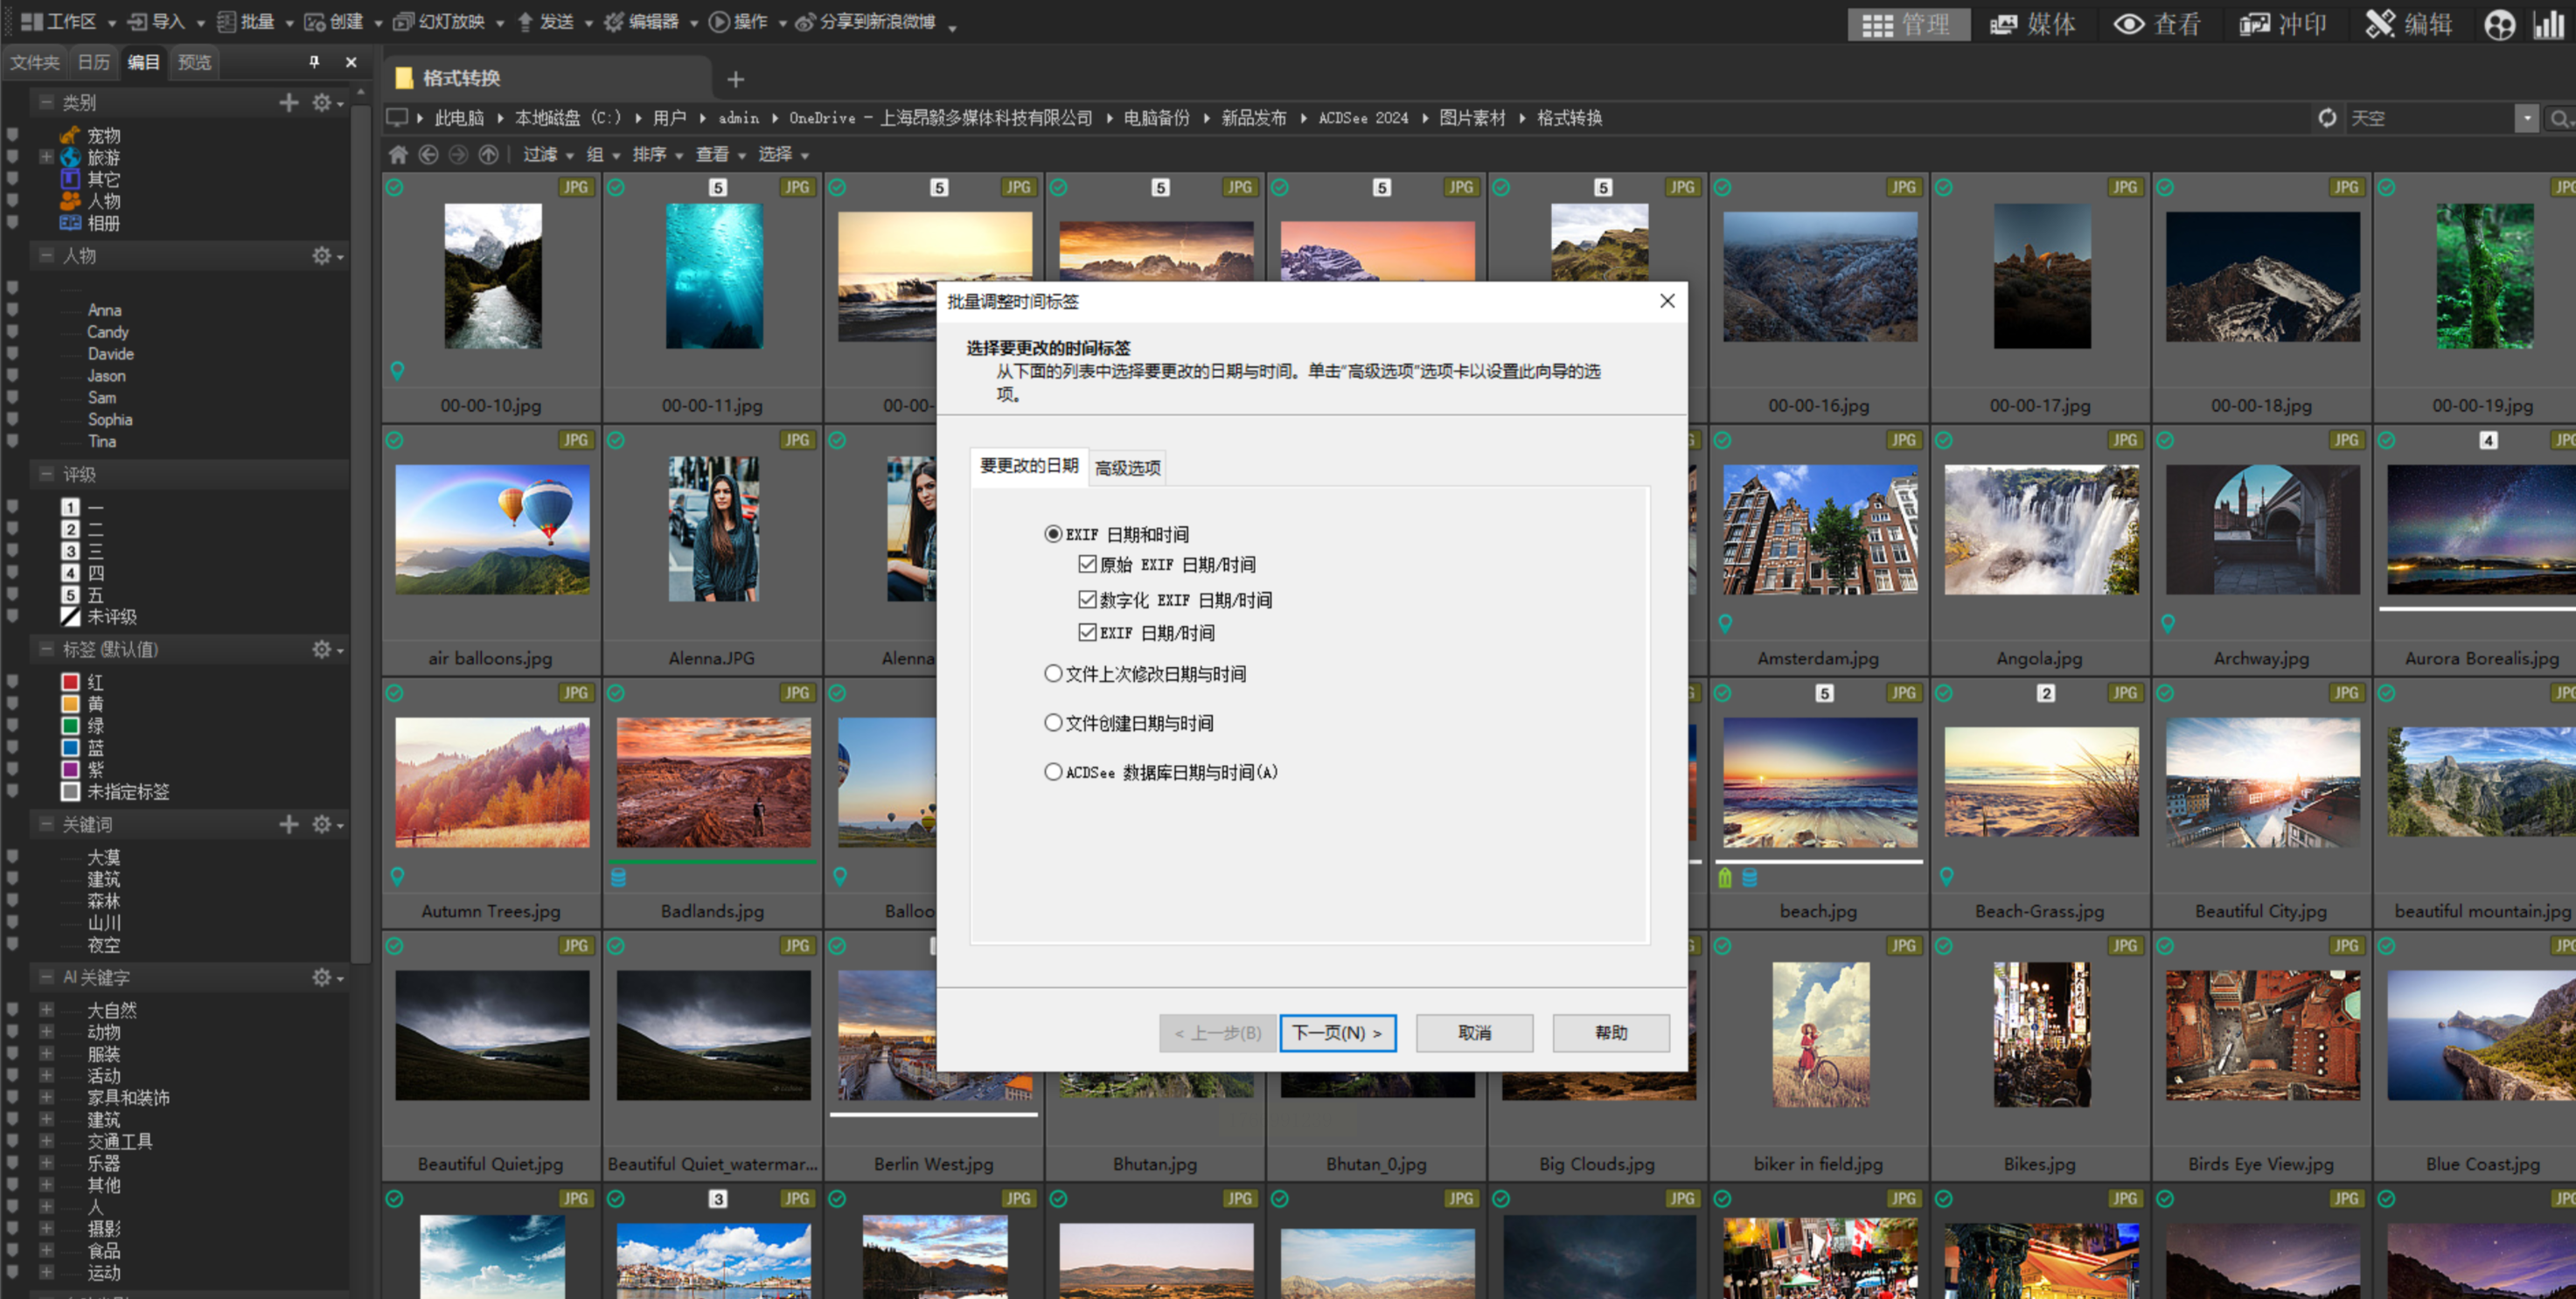Select the 红 color label swatch
This screenshot has height=1299, width=2576.
click(x=70, y=682)
